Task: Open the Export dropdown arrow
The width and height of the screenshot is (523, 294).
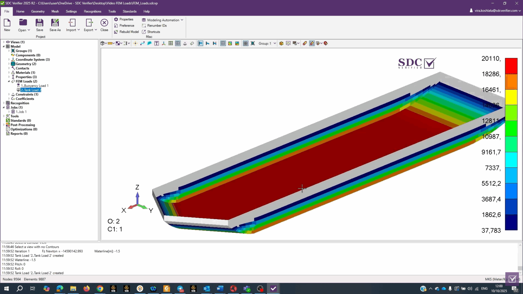Action: tap(96, 30)
